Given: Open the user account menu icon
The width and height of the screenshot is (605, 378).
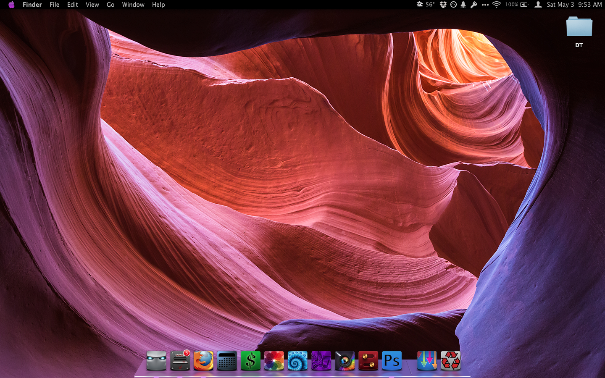Looking at the screenshot, I should tap(538, 5).
